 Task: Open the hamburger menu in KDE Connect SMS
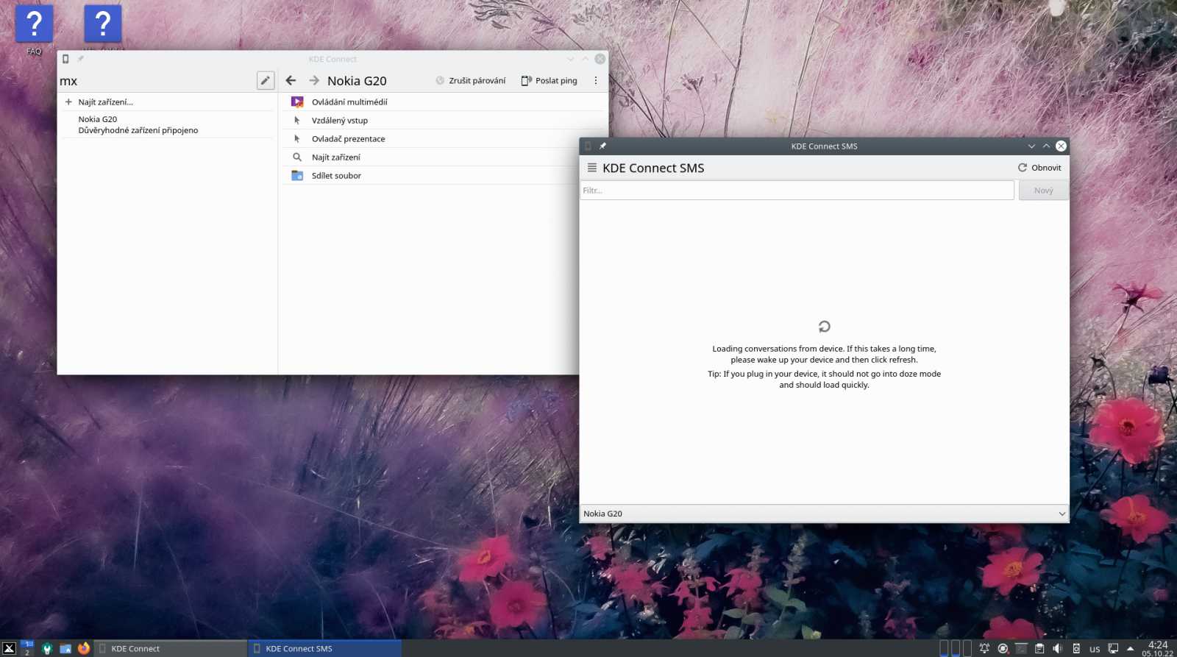tap(591, 168)
